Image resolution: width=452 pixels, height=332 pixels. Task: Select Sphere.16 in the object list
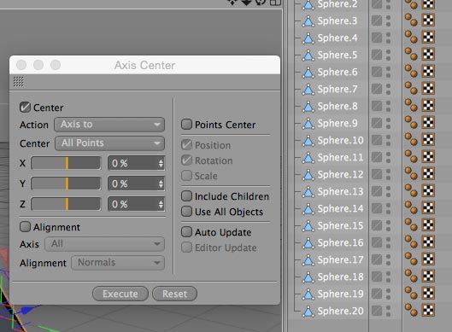(x=340, y=242)
